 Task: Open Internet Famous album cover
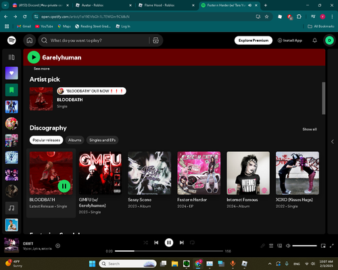pyautogui.click(x=248, y=173)
